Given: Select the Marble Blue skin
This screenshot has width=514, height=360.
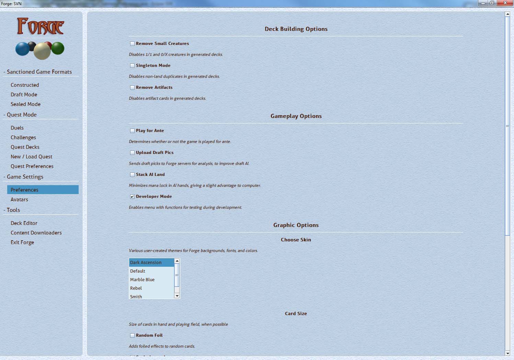Looking at the screenshot, I should point(142,280).
